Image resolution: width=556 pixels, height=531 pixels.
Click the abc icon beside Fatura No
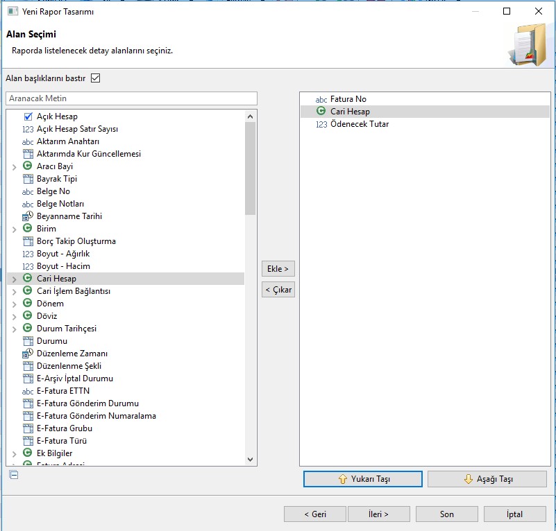321,99
